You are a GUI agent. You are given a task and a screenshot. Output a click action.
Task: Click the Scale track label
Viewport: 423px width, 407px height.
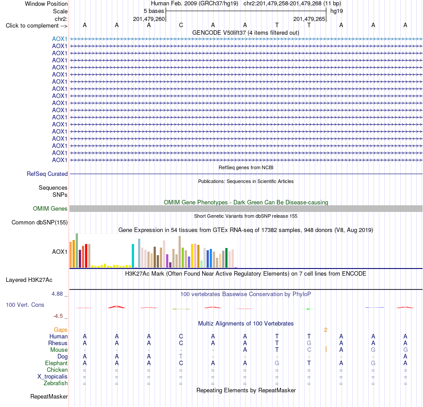[x=60, y=11]
